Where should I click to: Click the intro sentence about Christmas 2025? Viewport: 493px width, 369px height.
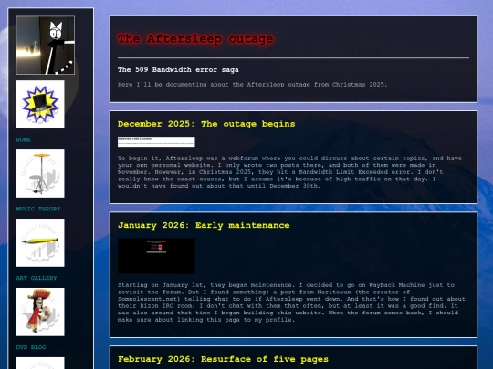pos(253,85)
